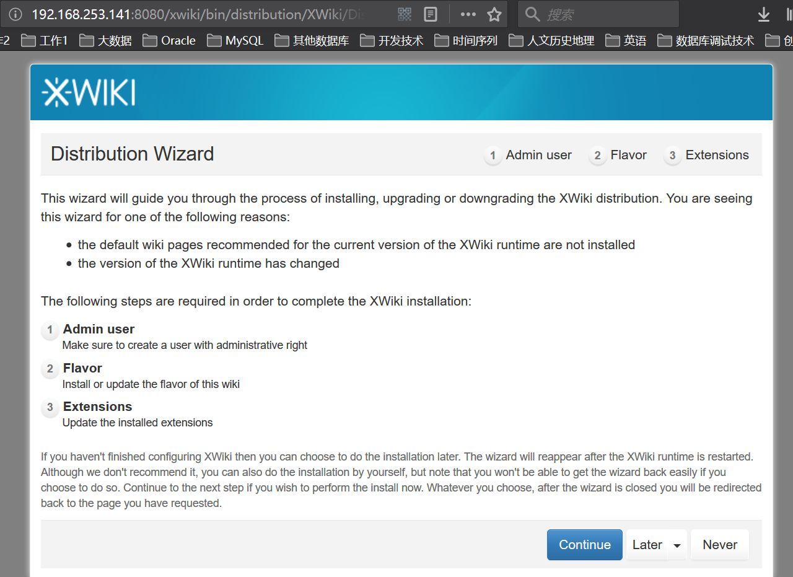
Task: Click the XWiki logo in the banner
Action: (89, 93)
